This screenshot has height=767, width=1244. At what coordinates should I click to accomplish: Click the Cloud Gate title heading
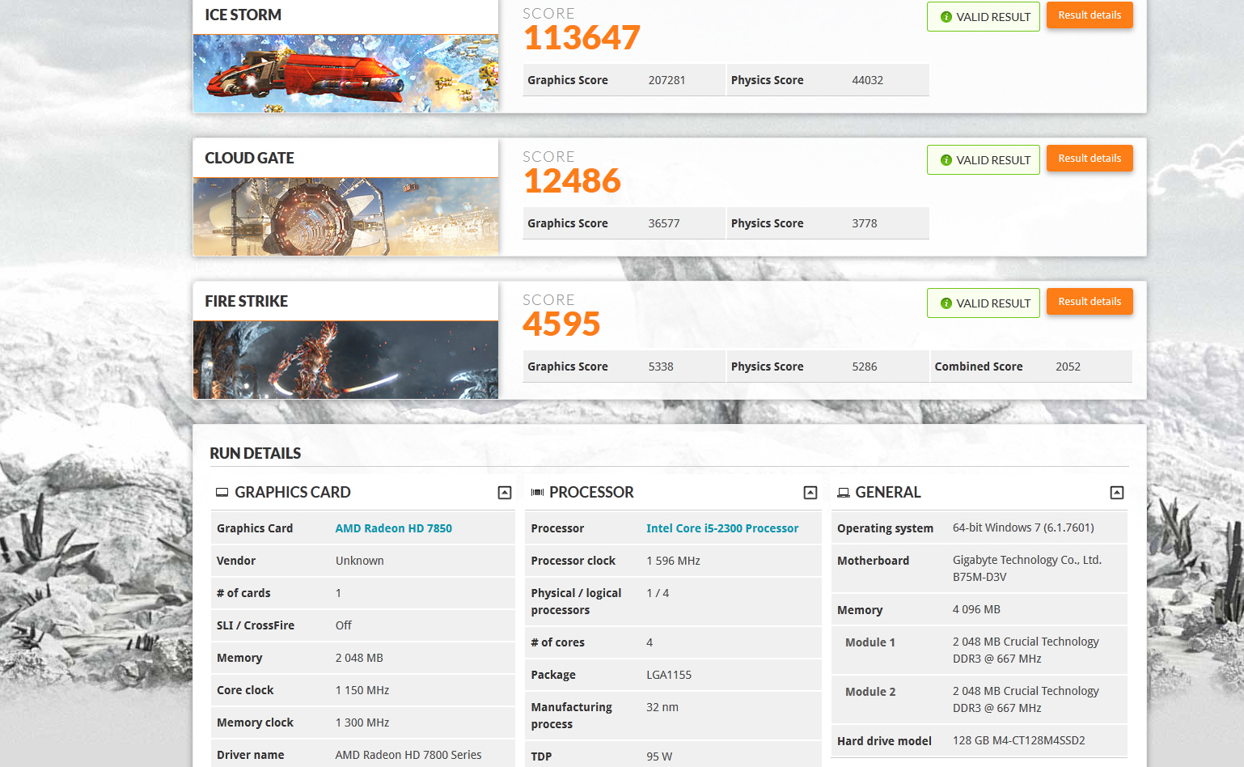tap(249, 158)
